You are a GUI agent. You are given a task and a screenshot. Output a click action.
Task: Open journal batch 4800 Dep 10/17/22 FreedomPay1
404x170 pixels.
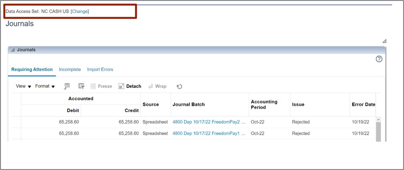pos(209,133)
